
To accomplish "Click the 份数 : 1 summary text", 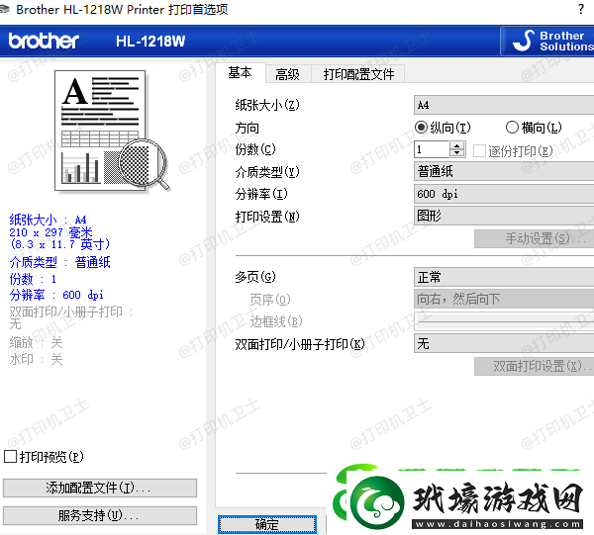I will click(33, 279).
